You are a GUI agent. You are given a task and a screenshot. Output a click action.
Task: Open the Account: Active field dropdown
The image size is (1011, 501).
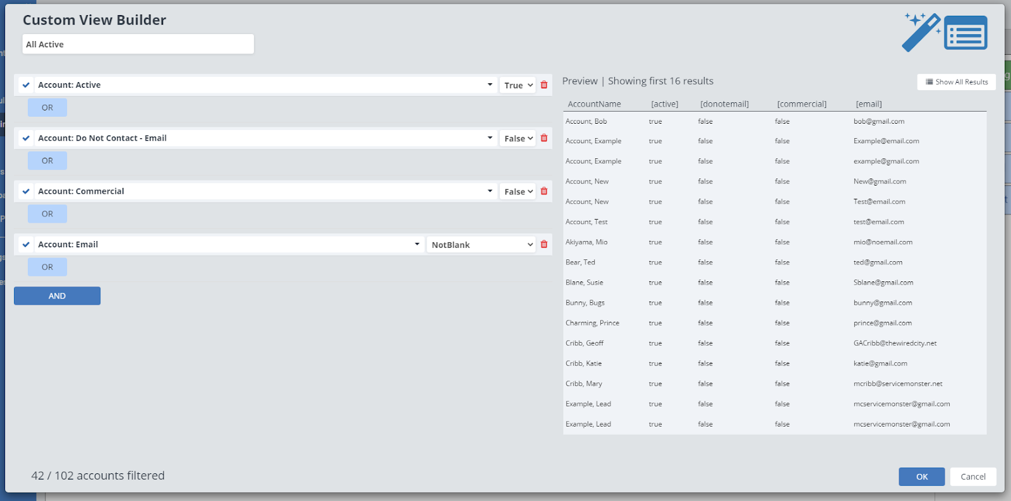click(x=490, y=85)
